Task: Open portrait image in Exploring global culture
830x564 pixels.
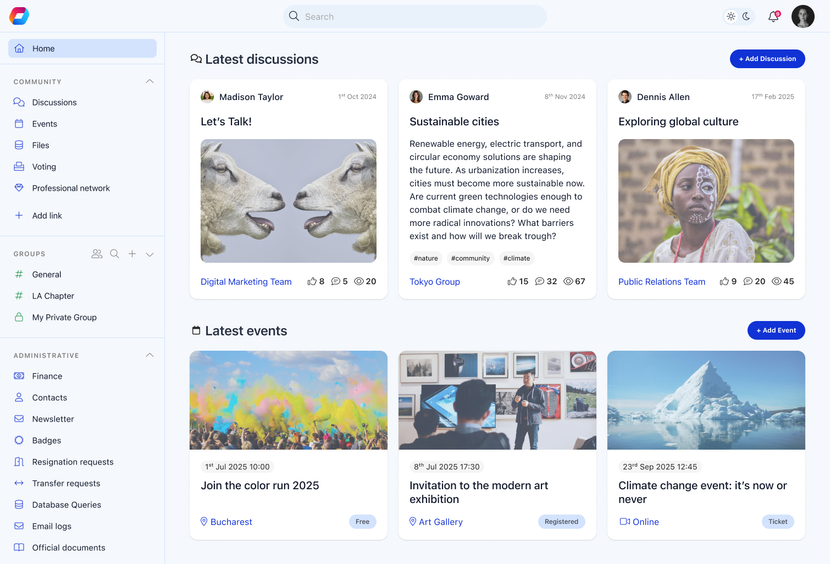Action: click(706, 201)
